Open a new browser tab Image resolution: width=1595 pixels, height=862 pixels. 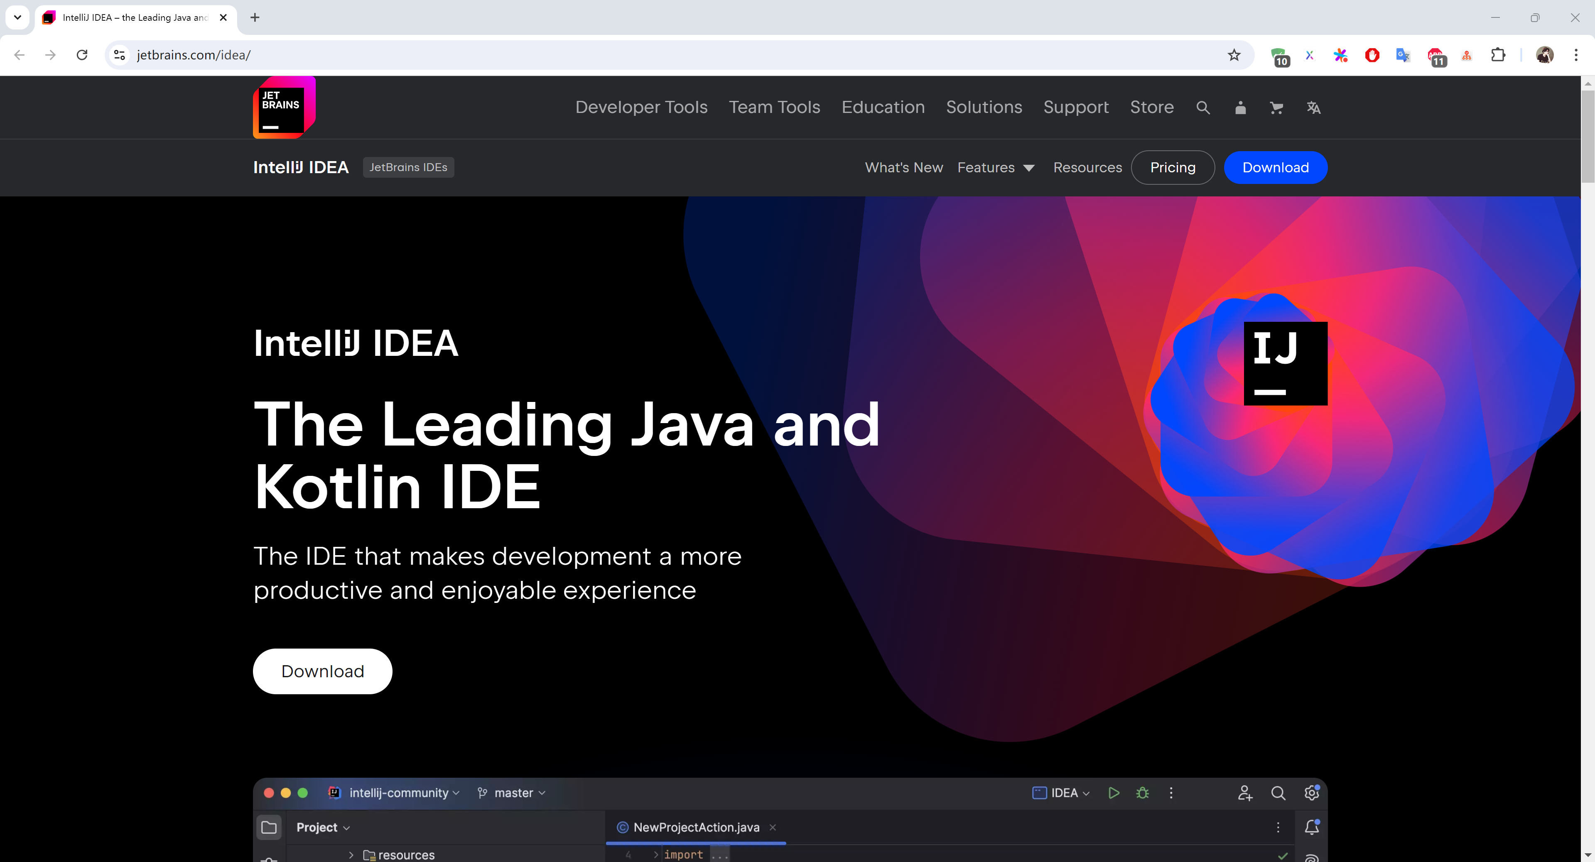[x=255, y=17]
